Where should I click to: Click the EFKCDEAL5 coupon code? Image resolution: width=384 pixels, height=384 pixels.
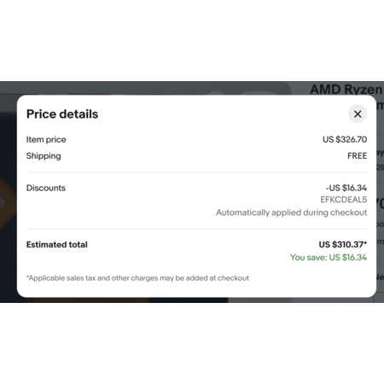click(x=344, y=200)
